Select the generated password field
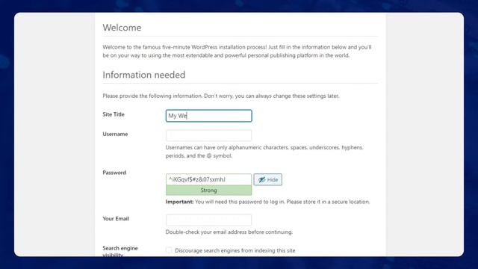 pyautogui.click(x=209, y=179)
